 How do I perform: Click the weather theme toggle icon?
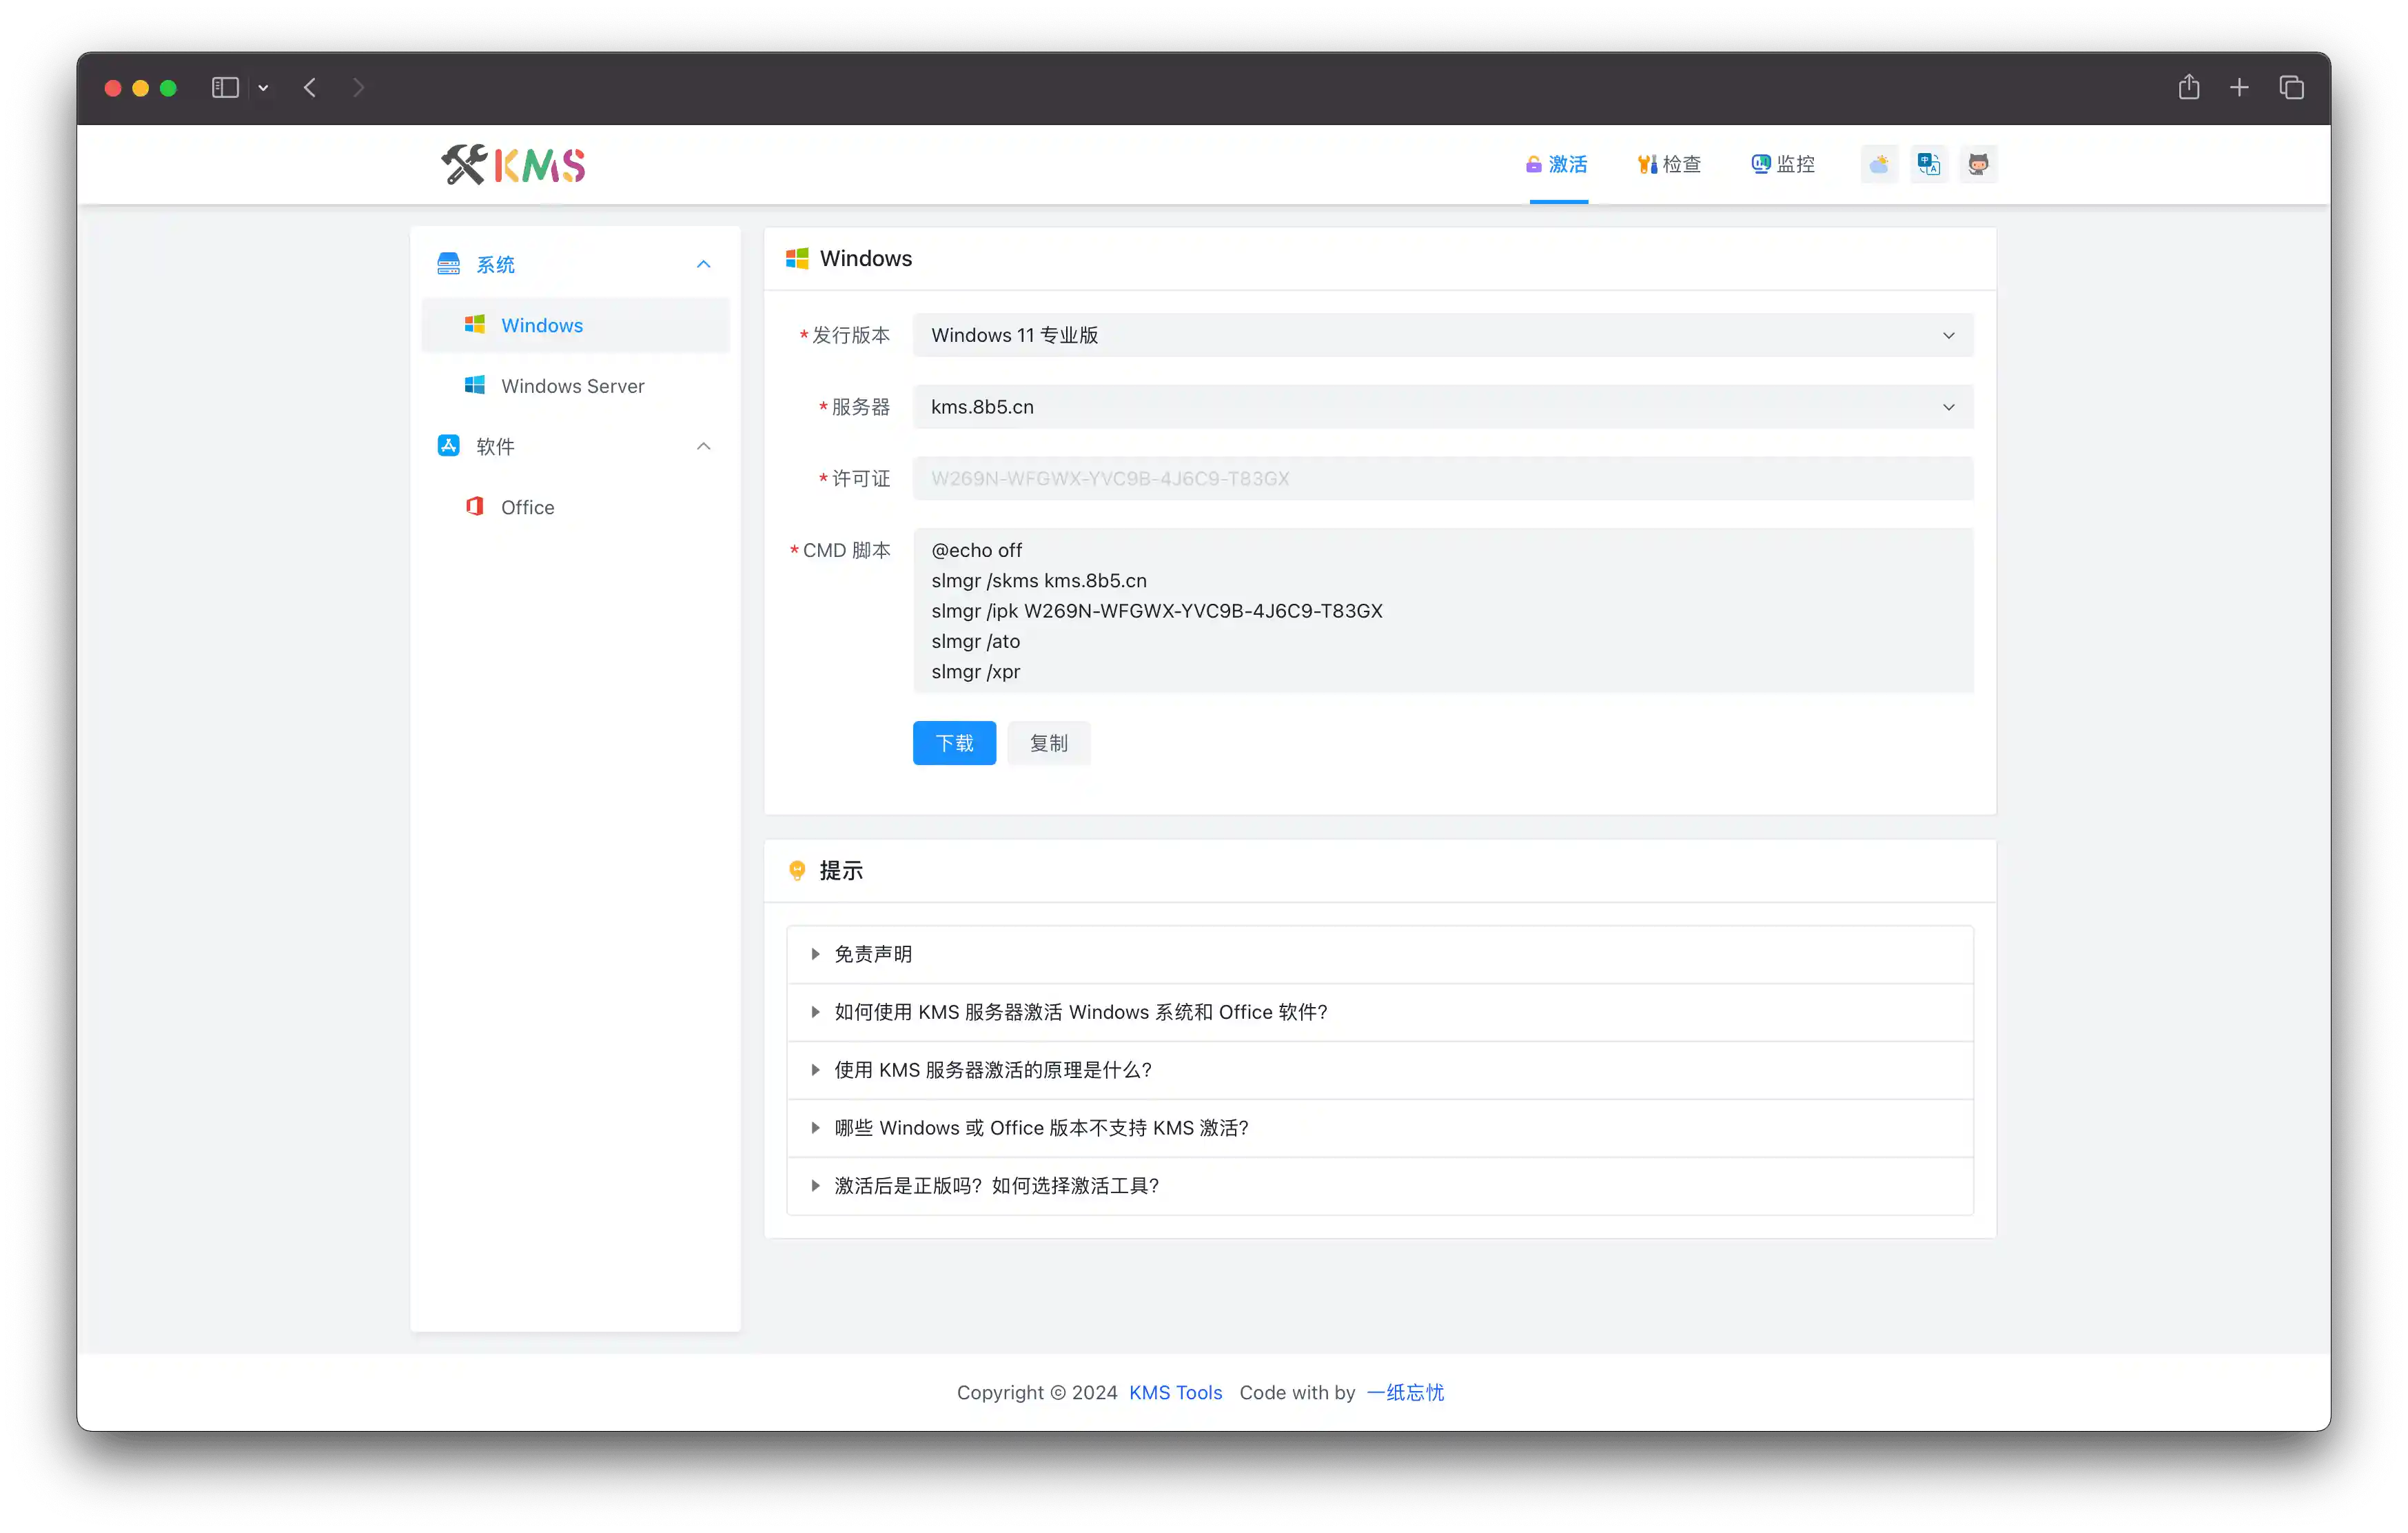[x=1879, y=164]
